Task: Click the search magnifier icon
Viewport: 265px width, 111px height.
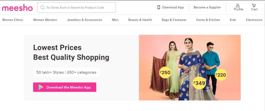Action: click(42, 7)
